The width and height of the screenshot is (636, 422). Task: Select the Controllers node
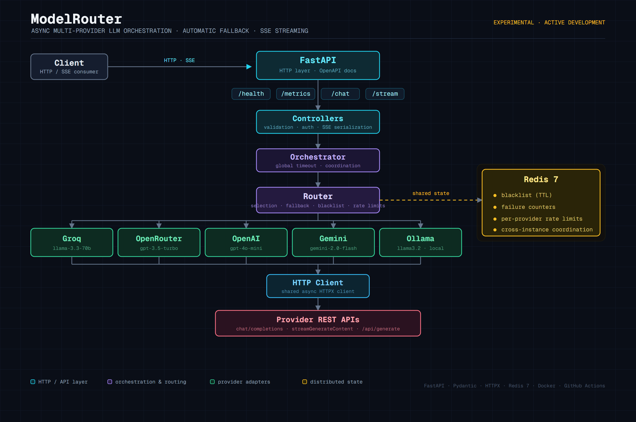coord(318,122)
